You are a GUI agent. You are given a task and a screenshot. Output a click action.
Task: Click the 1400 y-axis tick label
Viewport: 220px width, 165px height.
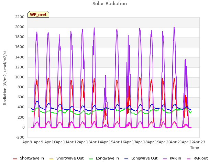click(x=20, y=57)
